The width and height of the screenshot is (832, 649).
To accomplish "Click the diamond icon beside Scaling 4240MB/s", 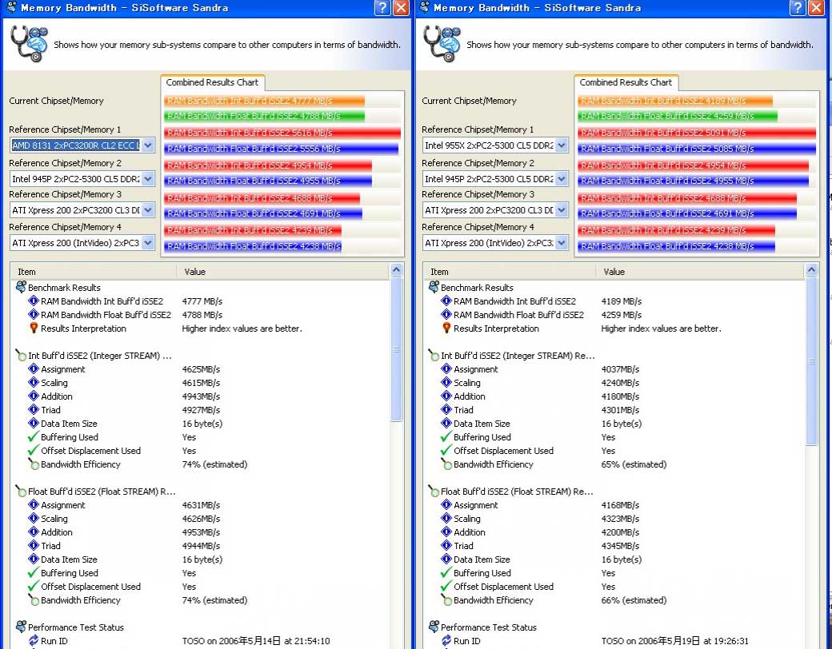I will click(x=446, y=383).
